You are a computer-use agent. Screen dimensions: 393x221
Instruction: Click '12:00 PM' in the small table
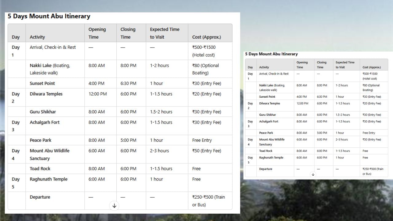coord(302,103)
